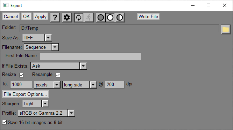
Task: Open the Profile sRGB dropdown
Action: pyautogui.click(x=71, y=113)
